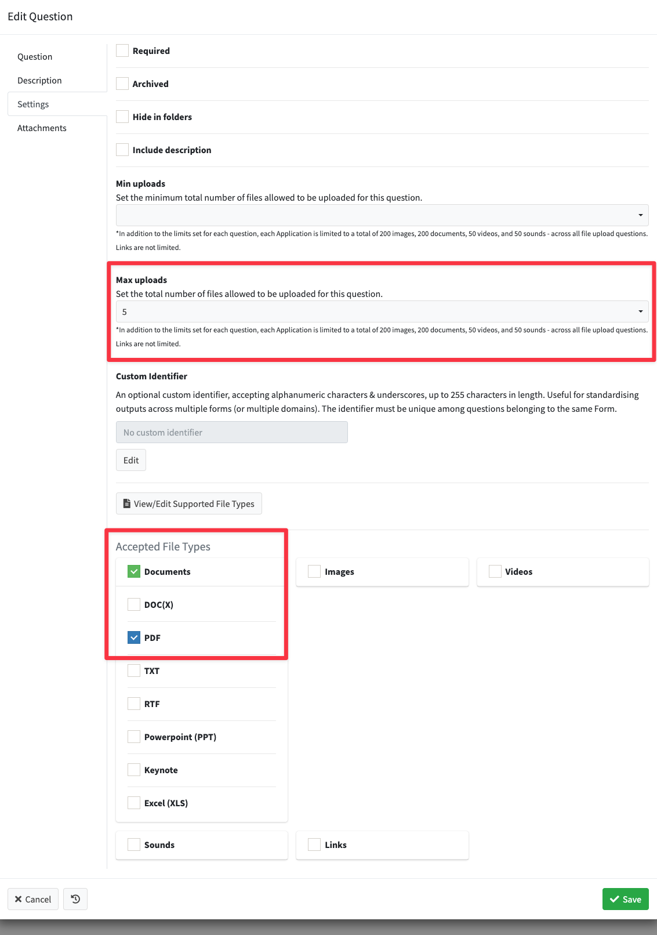The width and height of the screenshot is (657, 935).
Task: Tick the Images file type checkbox
Action: pos(314,571)
